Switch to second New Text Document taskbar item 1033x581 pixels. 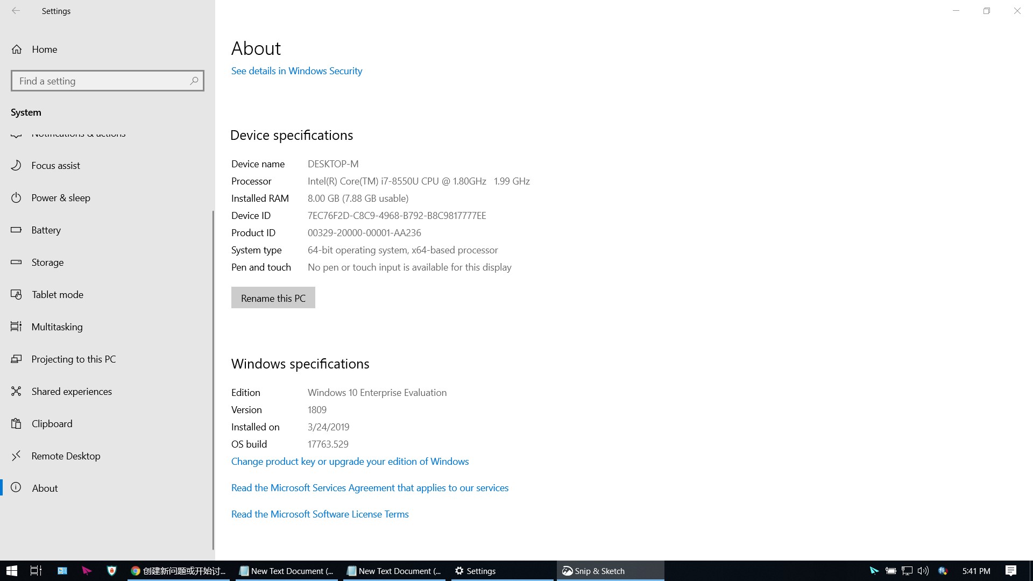(394, 571)
